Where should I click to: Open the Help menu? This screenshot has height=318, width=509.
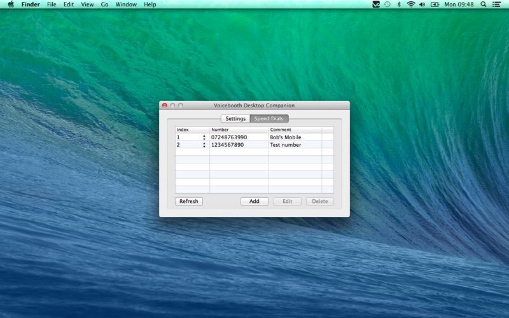point(150,4)
